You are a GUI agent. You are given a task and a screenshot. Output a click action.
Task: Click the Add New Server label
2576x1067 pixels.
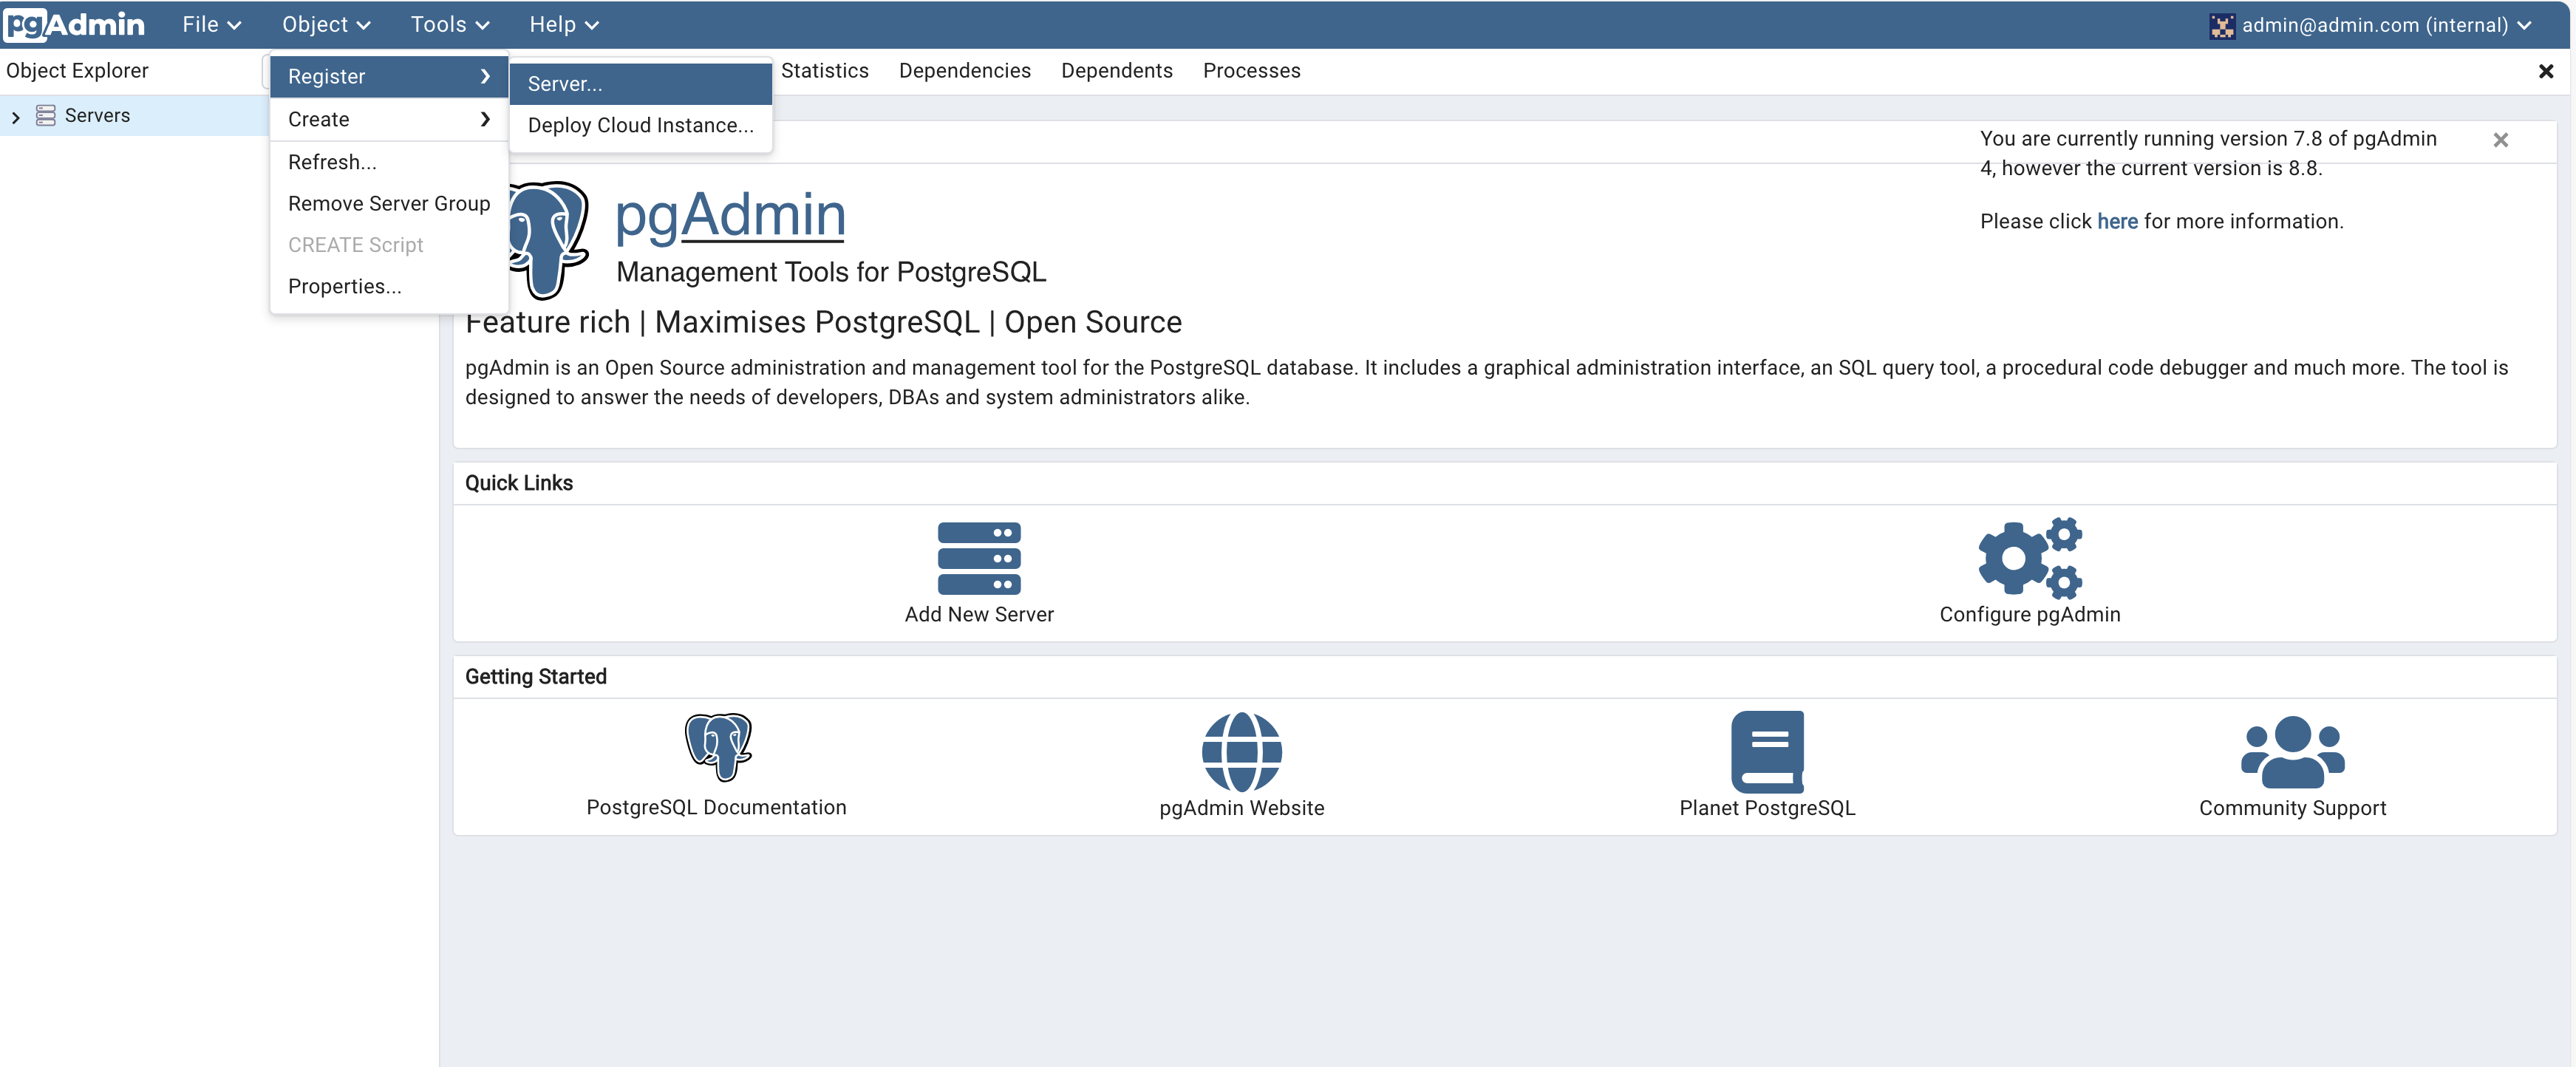click(978, 614)
